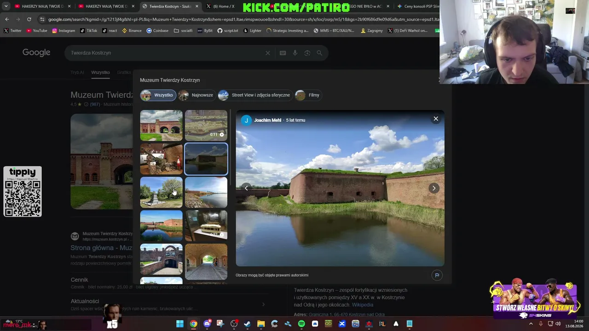Open the river landscape thumbnail
589x331 pixels.
pos(206,193)
